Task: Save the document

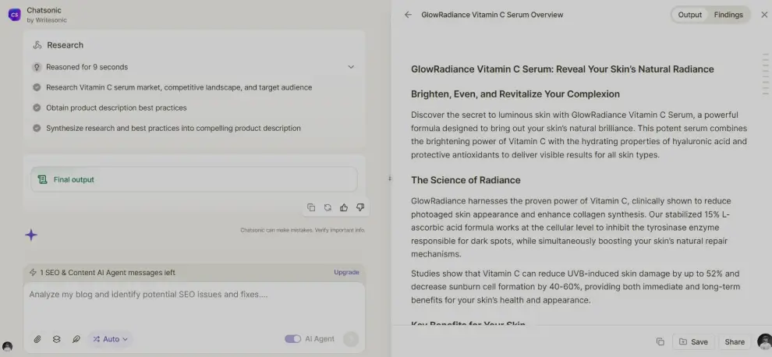Action: pos(693,341)
